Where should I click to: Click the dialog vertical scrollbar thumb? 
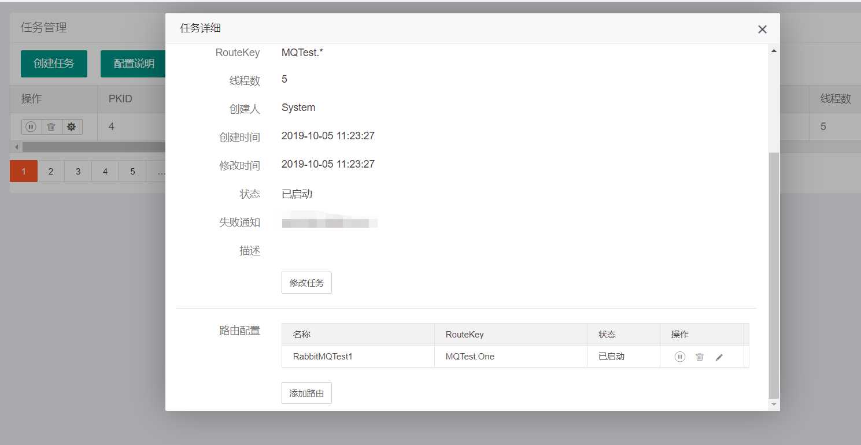pos(774,276)
